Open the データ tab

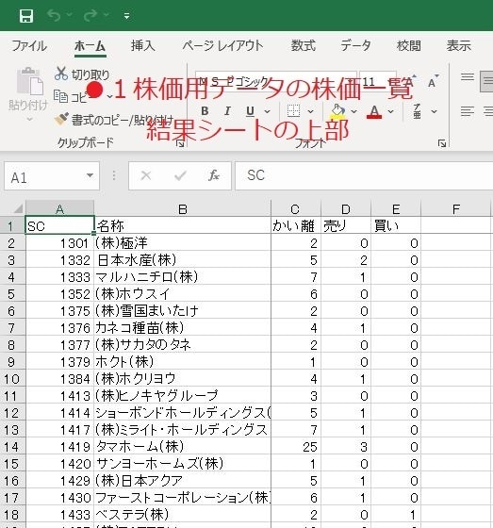pos(355,45)
